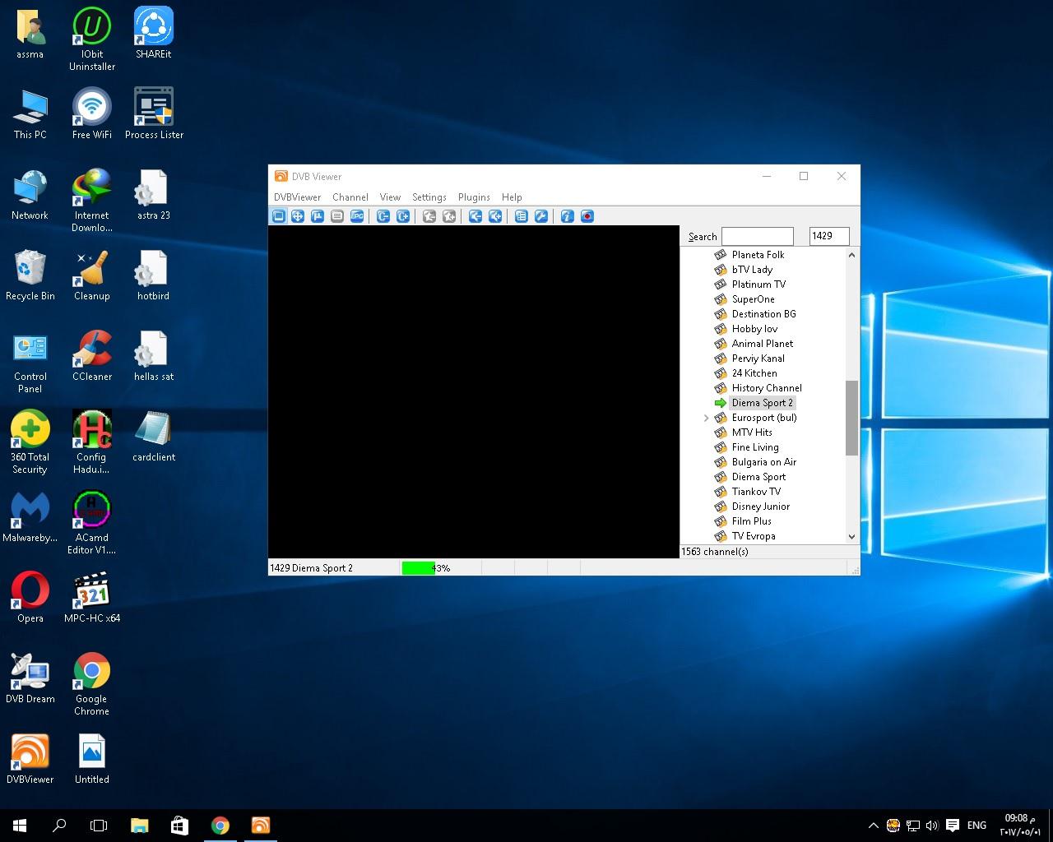Open the CCleaner desktop icon
Screen dimensions: 1053x842
92,357
